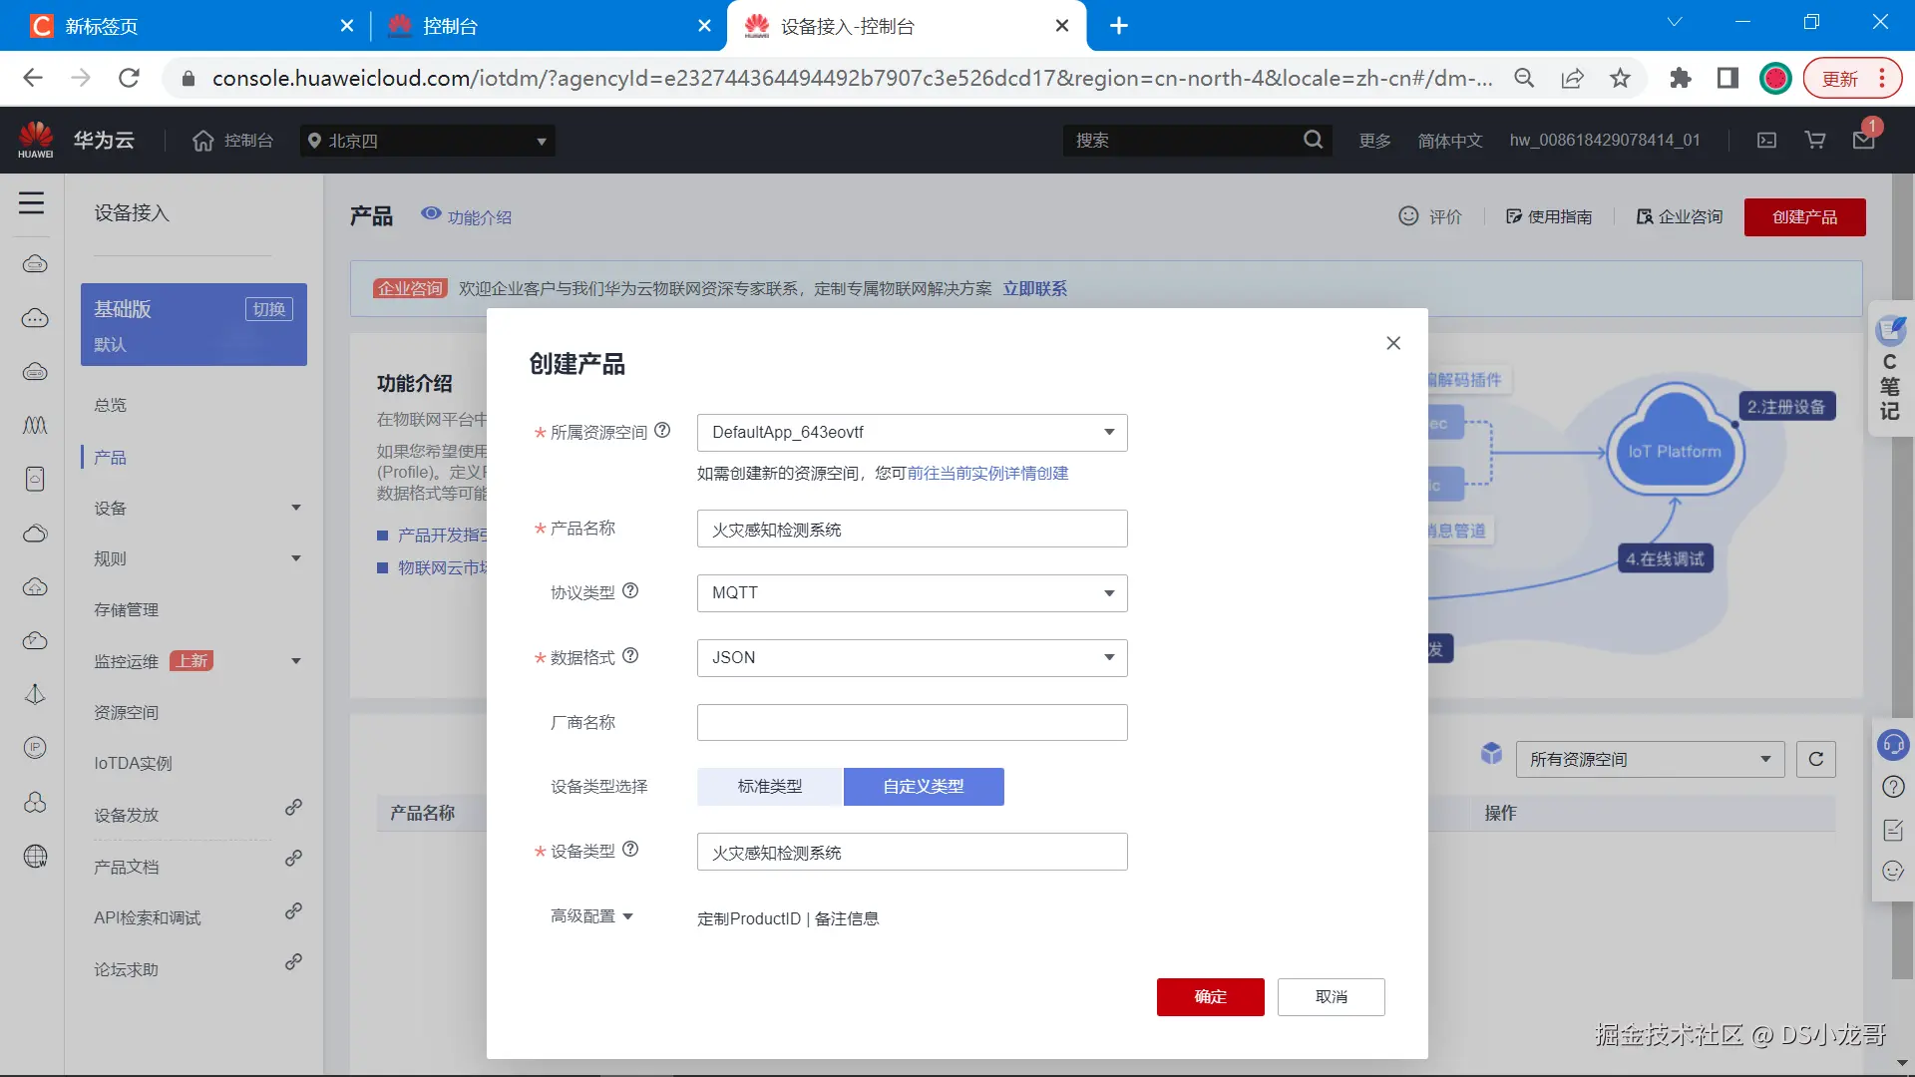Click help icon beside 所属资源空间
The width and height of the screenshot is (1915, 1077).
tap(662, 431)
